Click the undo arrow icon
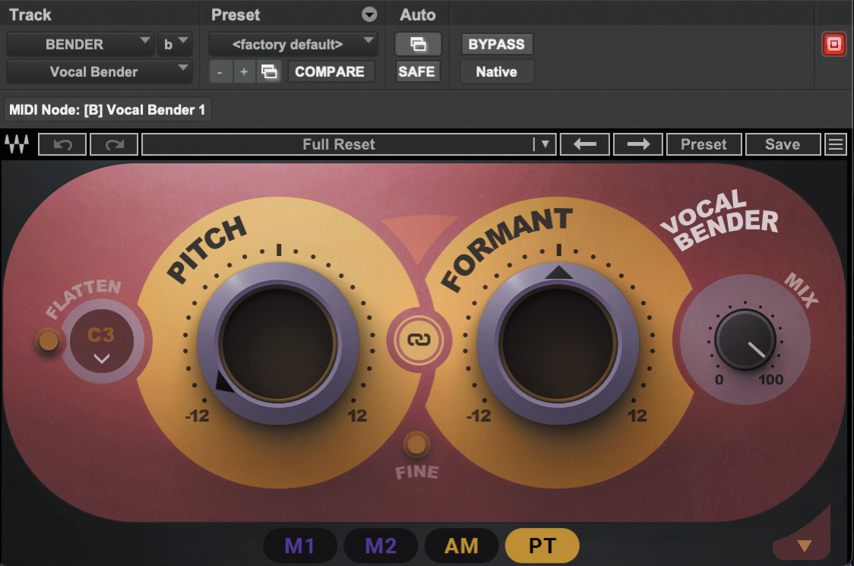The width and height of the screenshot is (854, 566). (x=62, y=144)
